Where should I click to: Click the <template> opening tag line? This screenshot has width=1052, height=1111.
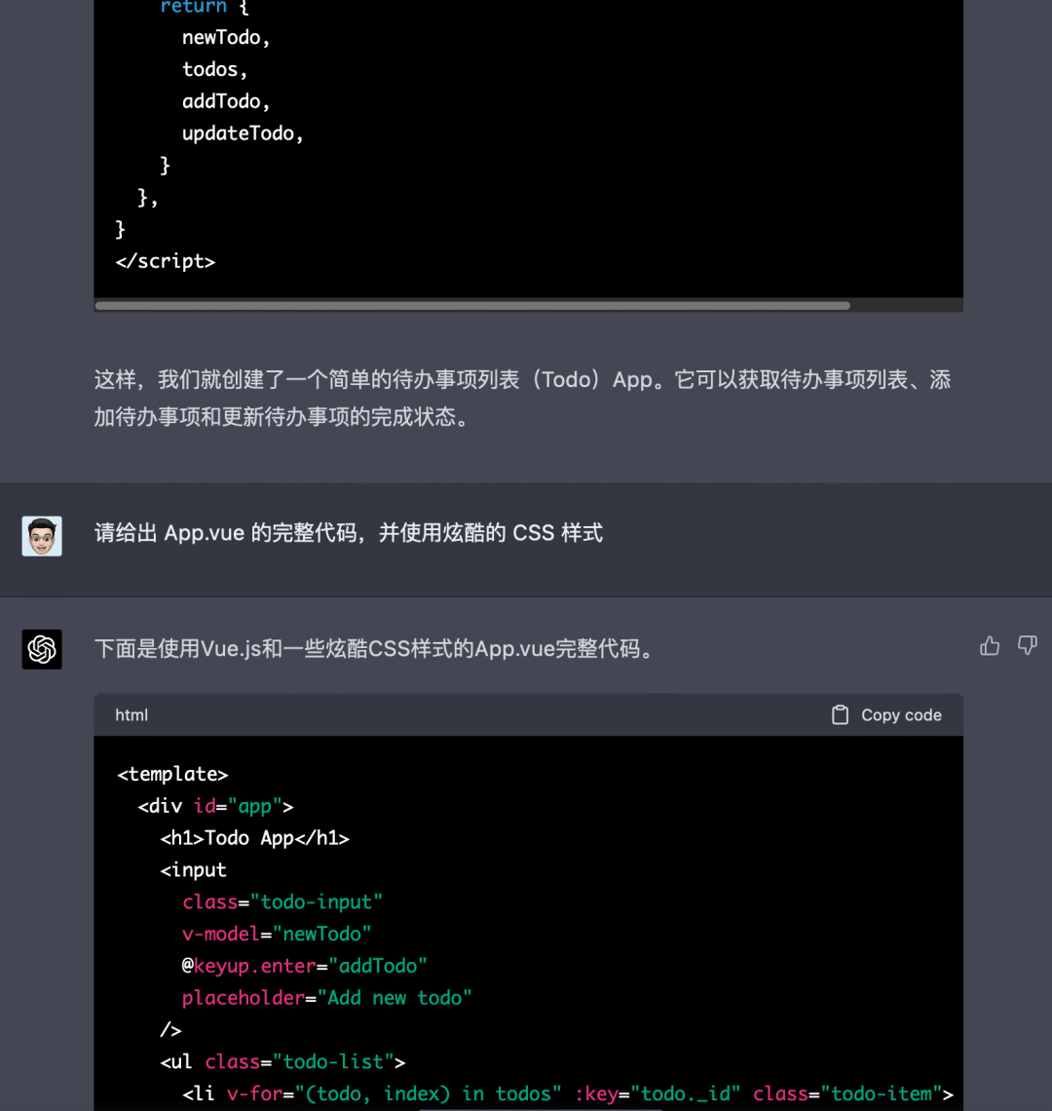[172, 774]
